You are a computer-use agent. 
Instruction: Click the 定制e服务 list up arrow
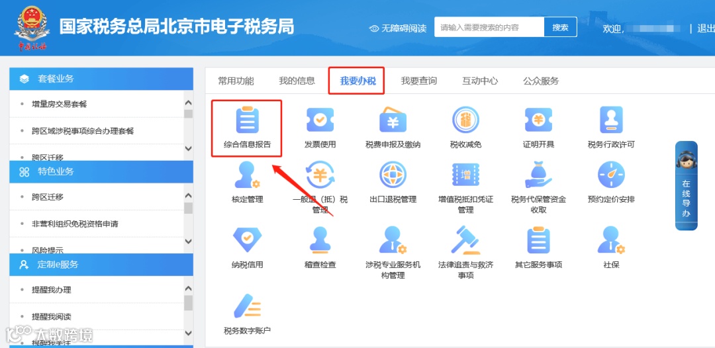pos(188,288)
